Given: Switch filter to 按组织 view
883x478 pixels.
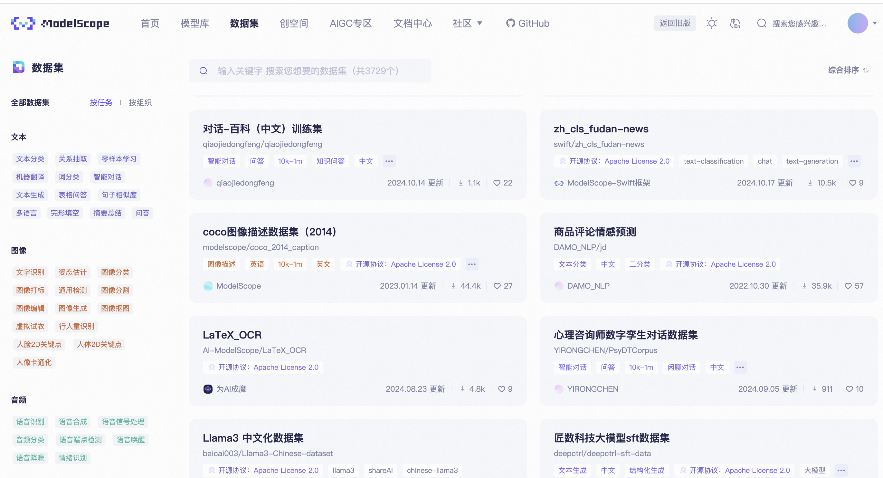Looking at the screenshot, I should click(140, 102).
